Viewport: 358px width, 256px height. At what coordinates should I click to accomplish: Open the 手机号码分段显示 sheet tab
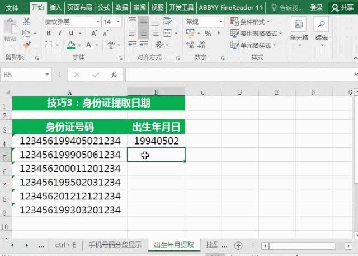tap(115, 245)
